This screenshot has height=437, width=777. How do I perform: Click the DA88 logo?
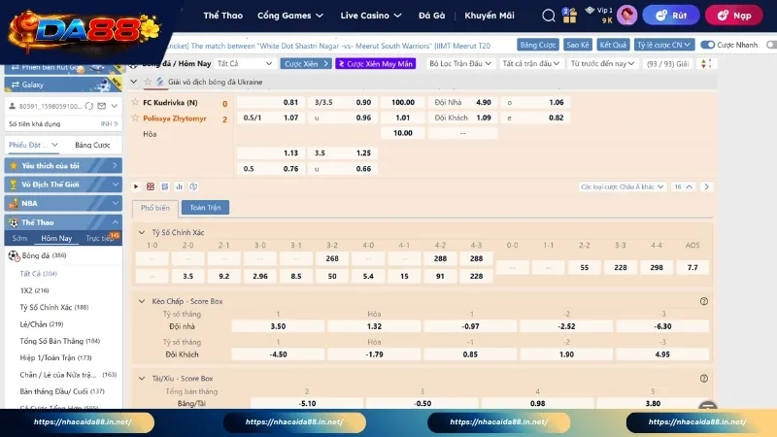tap(84, 31)
